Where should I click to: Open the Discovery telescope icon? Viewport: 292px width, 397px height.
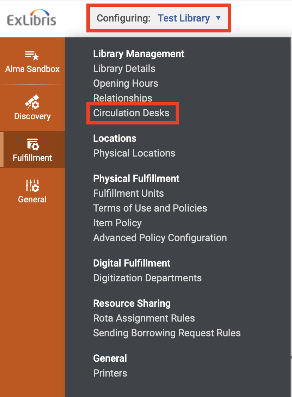point(32,102)
